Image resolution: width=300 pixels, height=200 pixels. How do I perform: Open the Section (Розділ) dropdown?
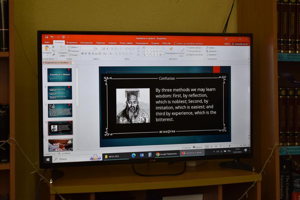click(73, 55)
